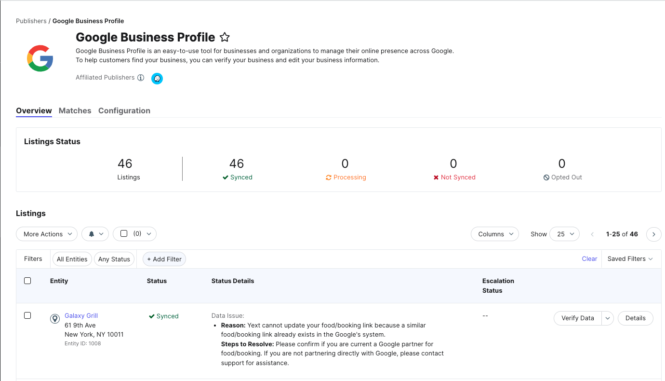This screenshot has height=381, width=665.
Task: Click the Processing status label
Action: click(346, 177)
